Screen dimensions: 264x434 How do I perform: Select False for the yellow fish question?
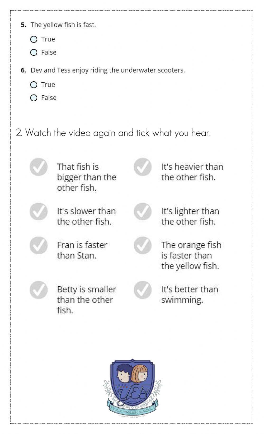pos(34,53)
